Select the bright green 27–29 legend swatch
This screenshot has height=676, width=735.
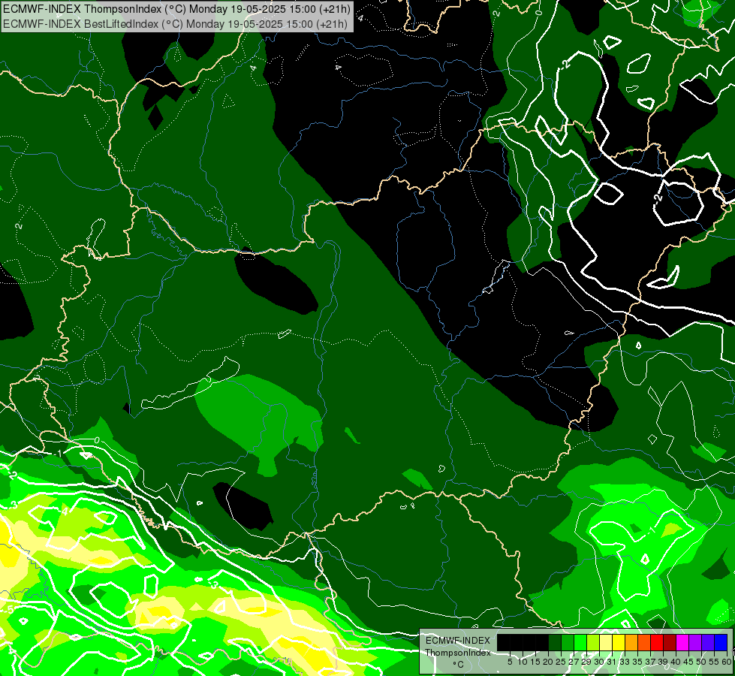click(580, 642)
